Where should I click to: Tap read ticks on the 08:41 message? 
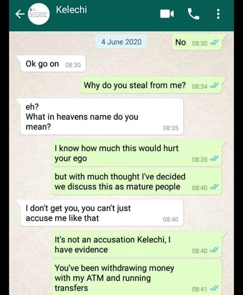[x=214, y=288]
